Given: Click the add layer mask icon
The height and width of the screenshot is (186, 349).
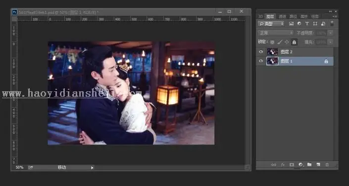Looking at the screenshot, I should tap(292, 165).
